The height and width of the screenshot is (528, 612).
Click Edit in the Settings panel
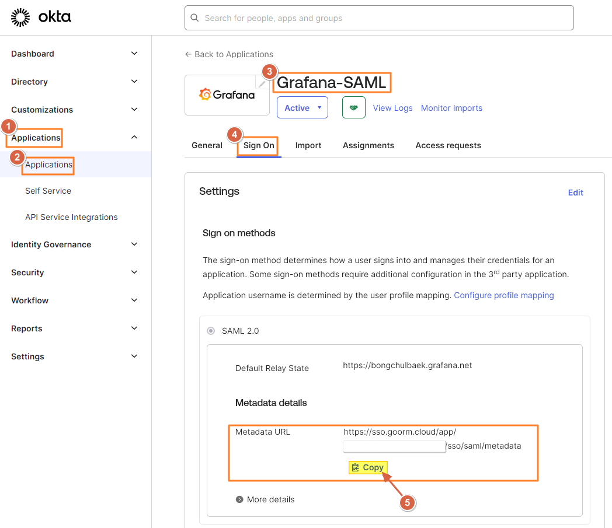point(575,193)
